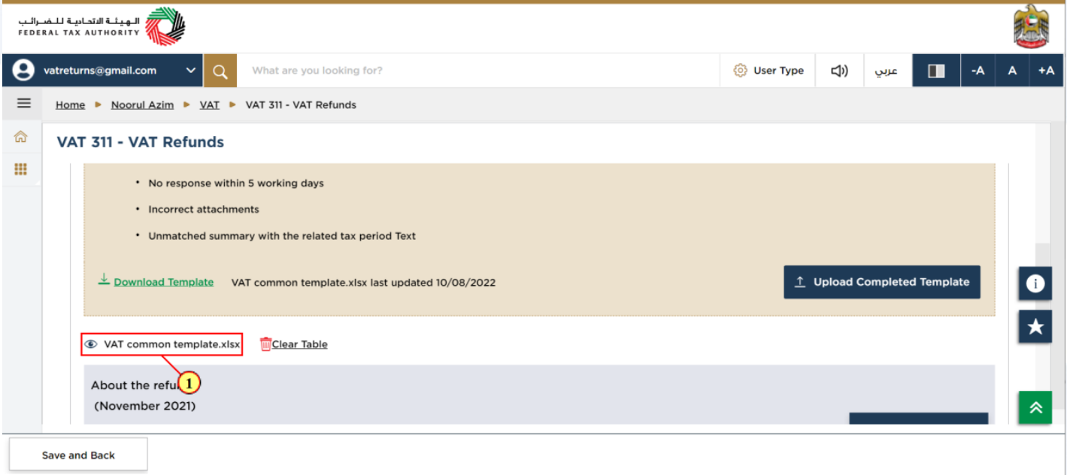Click Upload Completed Template button
This screenshot has width=1067, height=475.
[x=882, y=282]
